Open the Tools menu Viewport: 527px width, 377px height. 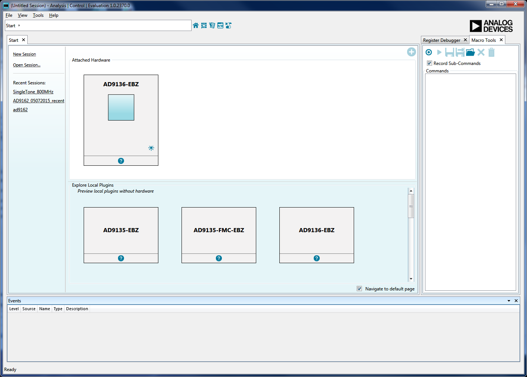point(38,15)
